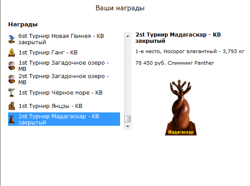
Task: Select '1st Турнир Ганг - КВ' award
Action: tap(64, 53)
